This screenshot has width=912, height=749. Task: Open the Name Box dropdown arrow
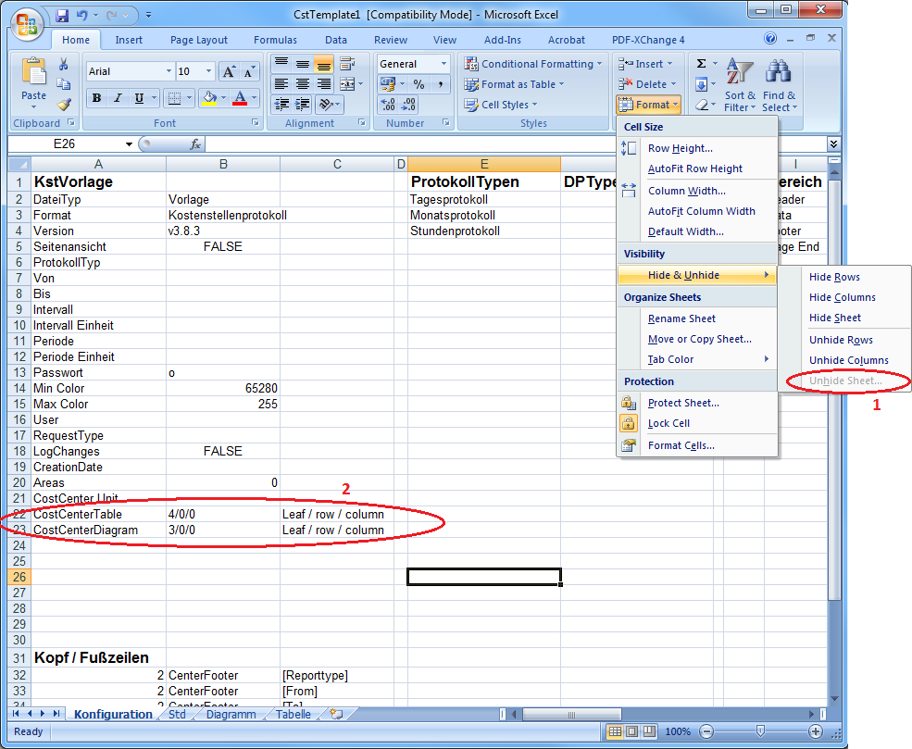coord(129,144)
